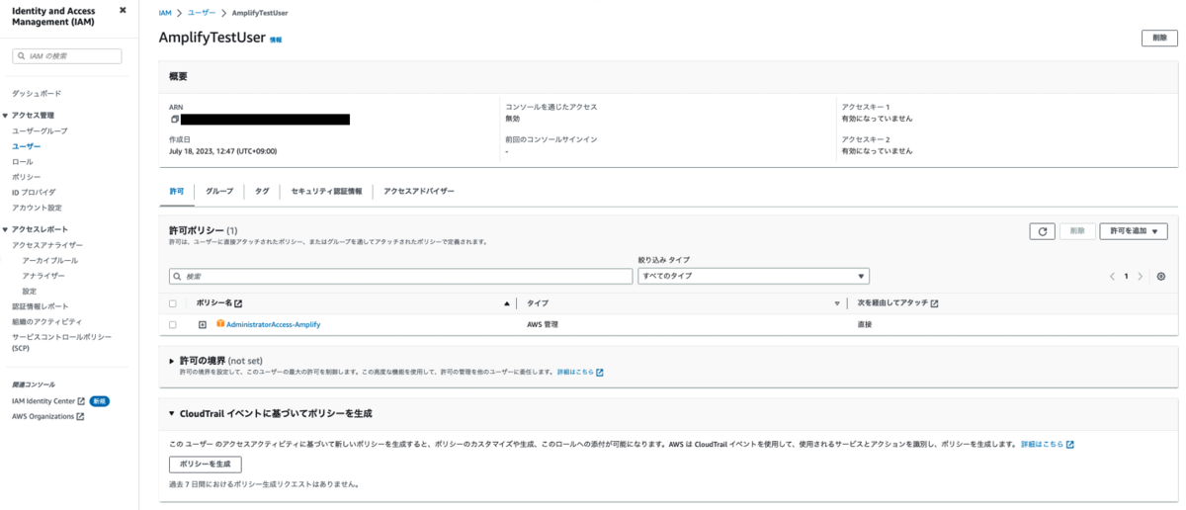Go to the next page of policies
Image resolution: width=1186 pixels, height=510 pixels.
pos(1140,277)
